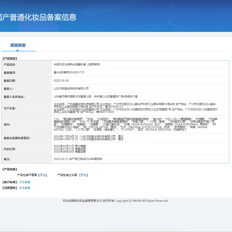This screenshot has height=232, width=232.
Task: Open 执行标准 点击查看 link
Action: click(x=25, y=182)
